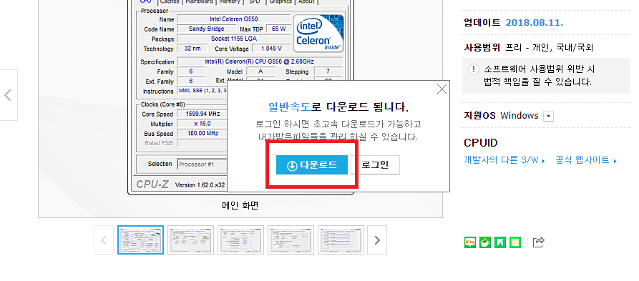Click the 메인 화면 caption
Screen dimensions: 639x281
[x=240, y=205]
